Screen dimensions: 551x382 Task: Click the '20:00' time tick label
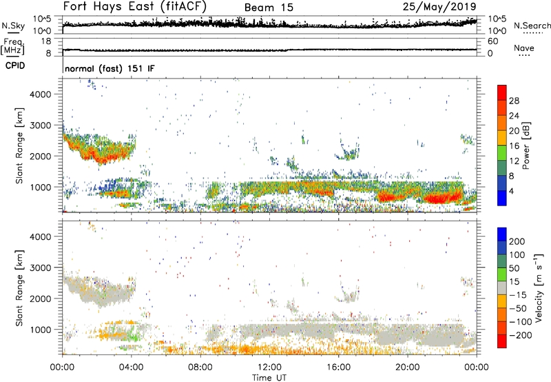click(x=408, y=368)
